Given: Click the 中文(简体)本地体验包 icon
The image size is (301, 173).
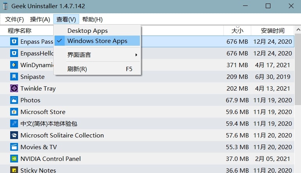Looking at the screenshot, I should click(14, 124).
